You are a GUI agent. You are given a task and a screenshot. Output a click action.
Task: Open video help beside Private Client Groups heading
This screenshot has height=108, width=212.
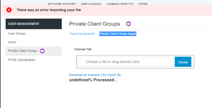pos(128,24)
